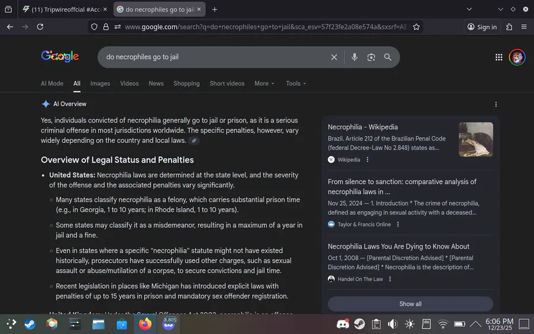Open clock showing 6:06 PM
This screenshot has width=534, height=334.
(x=500, y=324)
